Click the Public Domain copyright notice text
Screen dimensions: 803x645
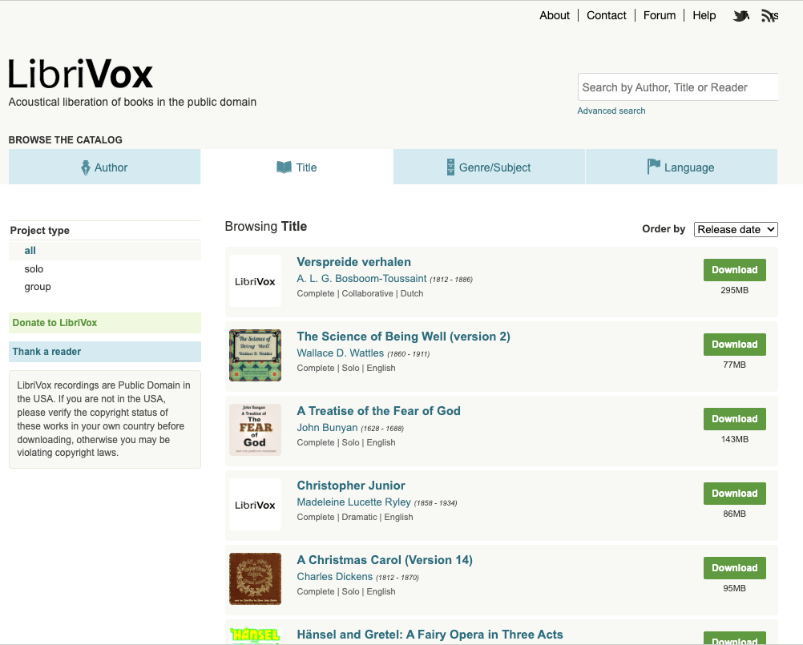[x=104, y=419]
